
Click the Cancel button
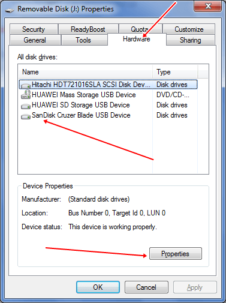tap(146, 287)
